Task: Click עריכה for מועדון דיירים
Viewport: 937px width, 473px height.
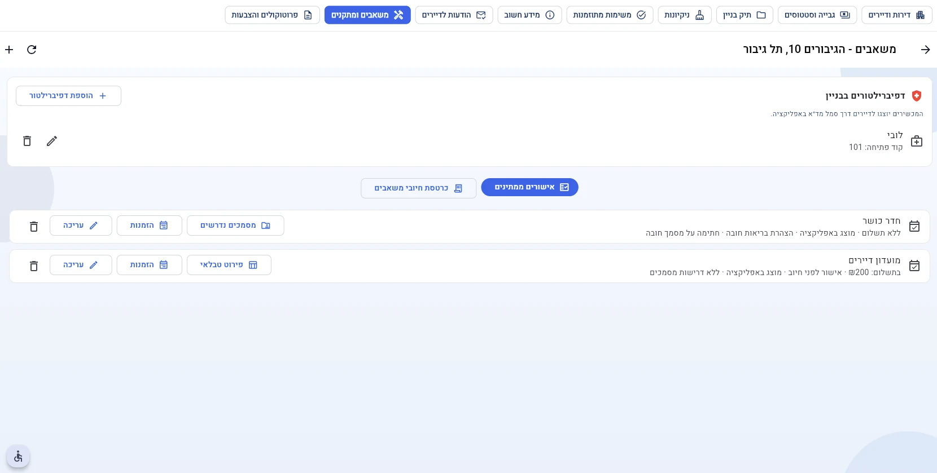Action: pyautogui.click(x=81, y=265)
